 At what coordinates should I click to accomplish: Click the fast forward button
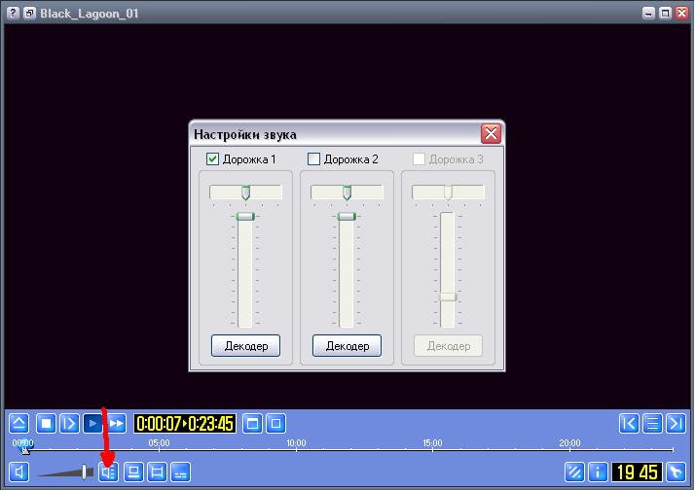click(x=116, y=424)
